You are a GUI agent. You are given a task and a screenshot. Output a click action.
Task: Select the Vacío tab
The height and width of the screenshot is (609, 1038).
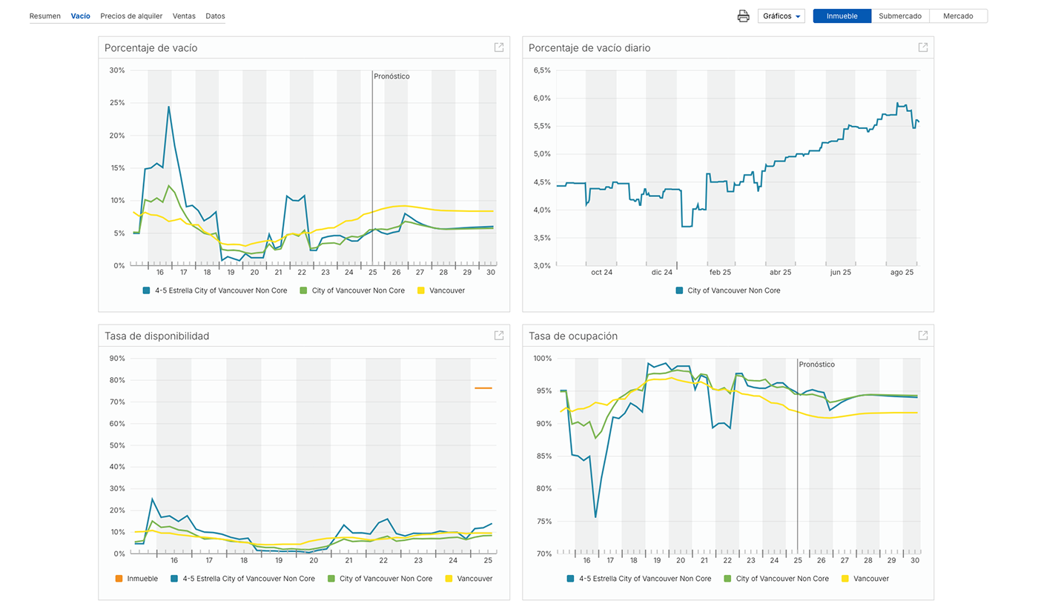point(80,16)
